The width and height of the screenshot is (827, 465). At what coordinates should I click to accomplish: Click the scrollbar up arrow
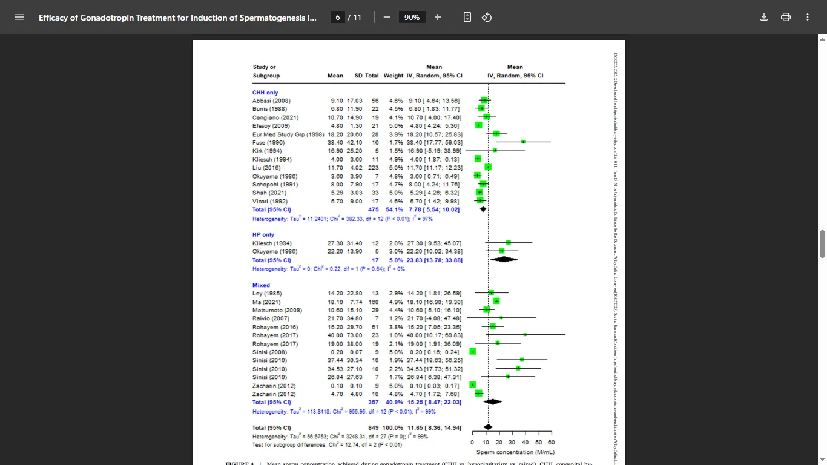tap(822, 39)
